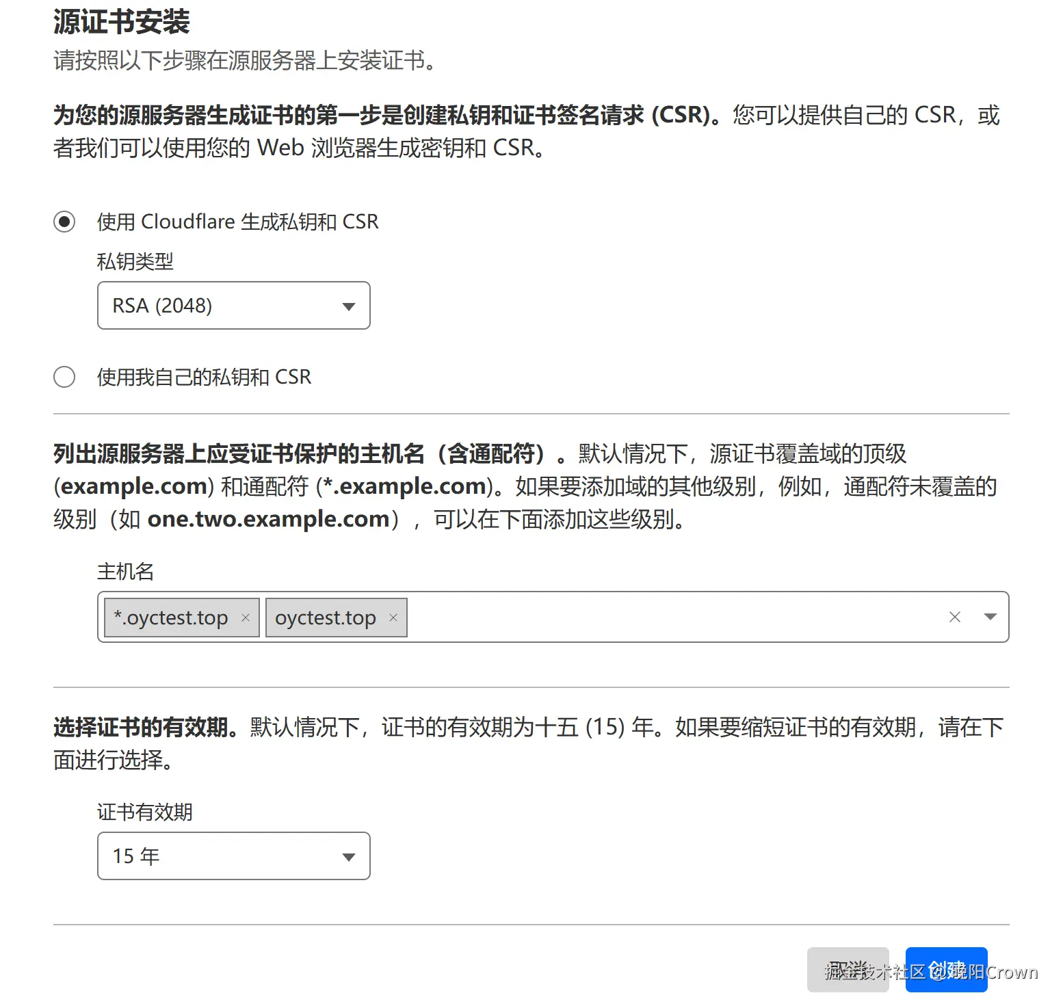Select 使用 Cloudflare 生成私钥和 CSR radio button
This screenshot has width=1063, height=1006.
point(64,222)
